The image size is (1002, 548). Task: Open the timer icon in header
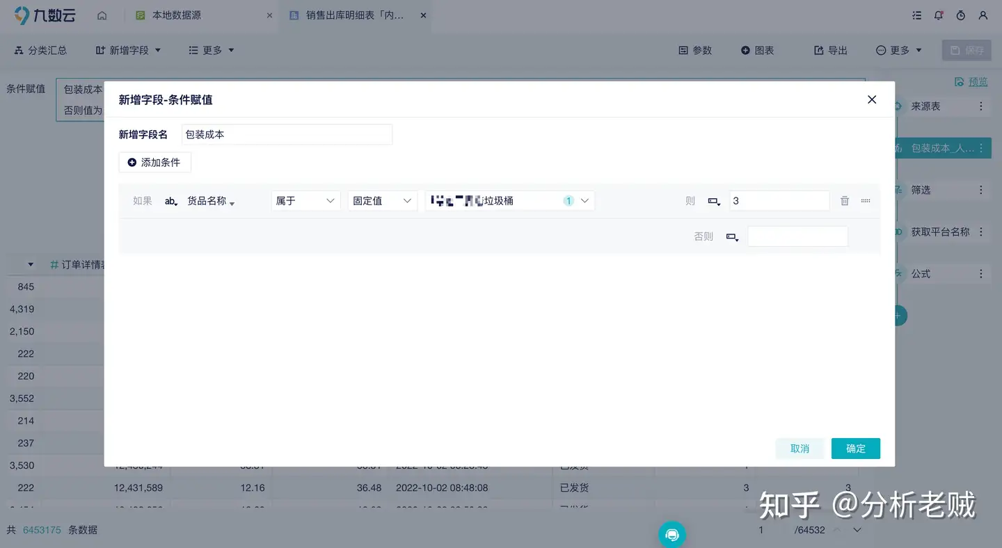coord(961,15)
